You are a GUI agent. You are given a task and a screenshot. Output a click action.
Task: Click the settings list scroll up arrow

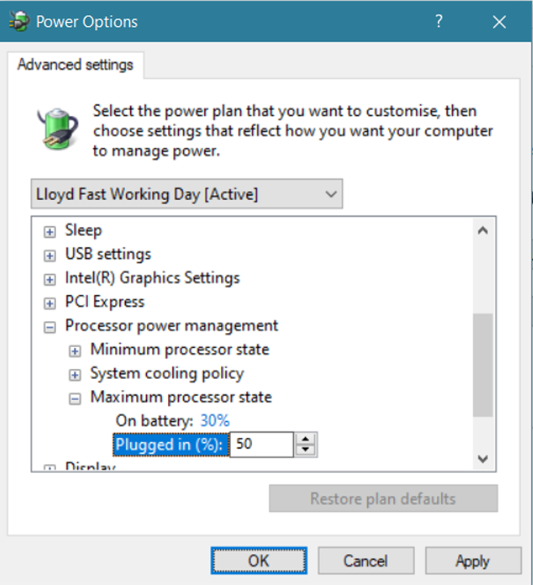click(483, 231)
